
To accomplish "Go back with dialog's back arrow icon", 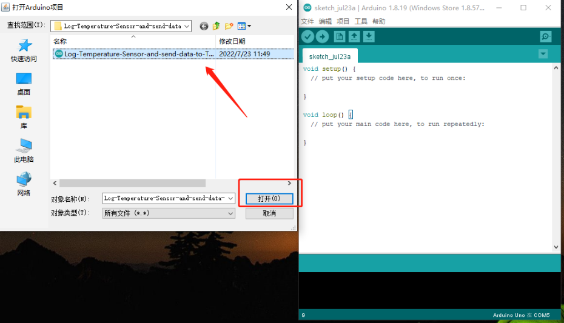I will (204, 26).
